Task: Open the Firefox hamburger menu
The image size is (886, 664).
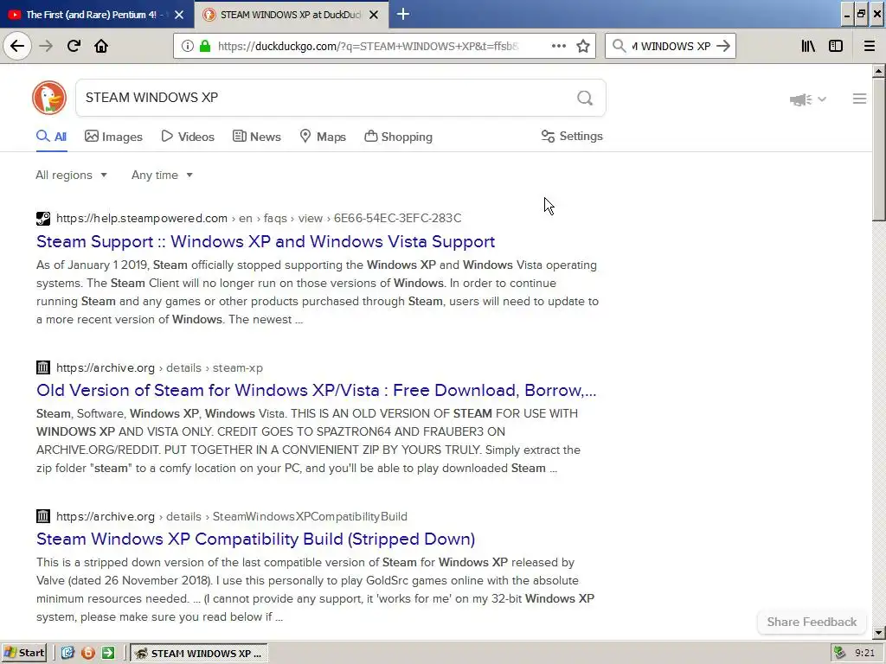Action: (x=870, y=46)
